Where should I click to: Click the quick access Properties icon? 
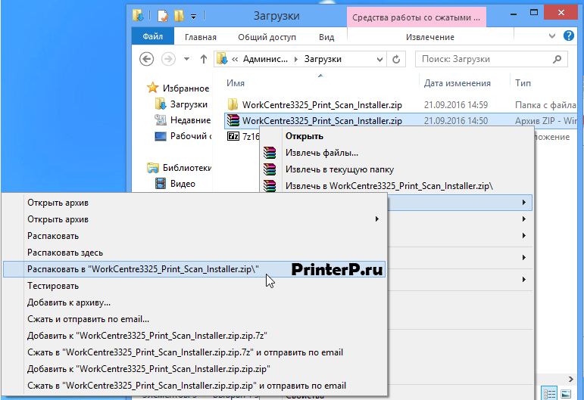click(x=162, y=16)
